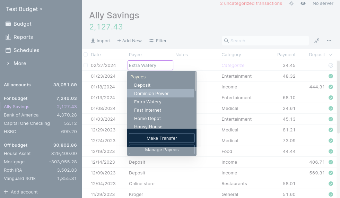Open the Categorize category dropdown

(x=233, y=65)
